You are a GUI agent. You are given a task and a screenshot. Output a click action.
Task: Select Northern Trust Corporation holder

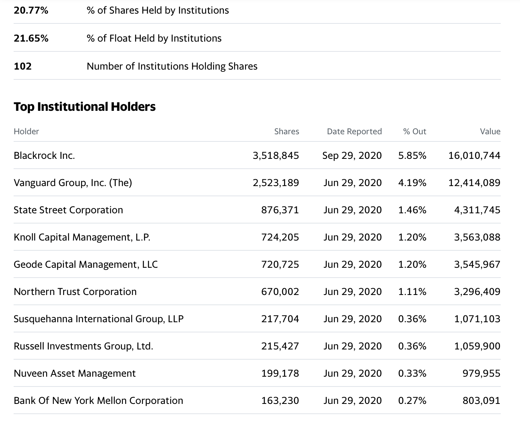(x=75, y=292)
